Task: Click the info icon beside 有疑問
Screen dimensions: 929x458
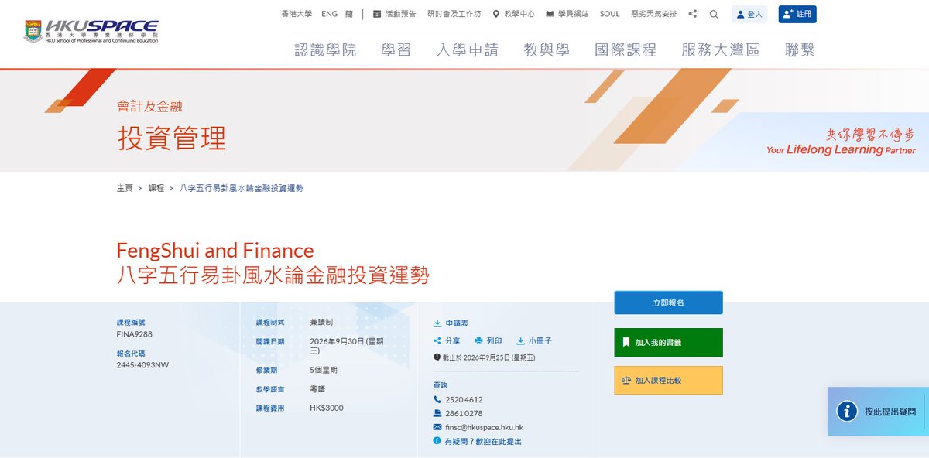Action: (x=437, y=441)
